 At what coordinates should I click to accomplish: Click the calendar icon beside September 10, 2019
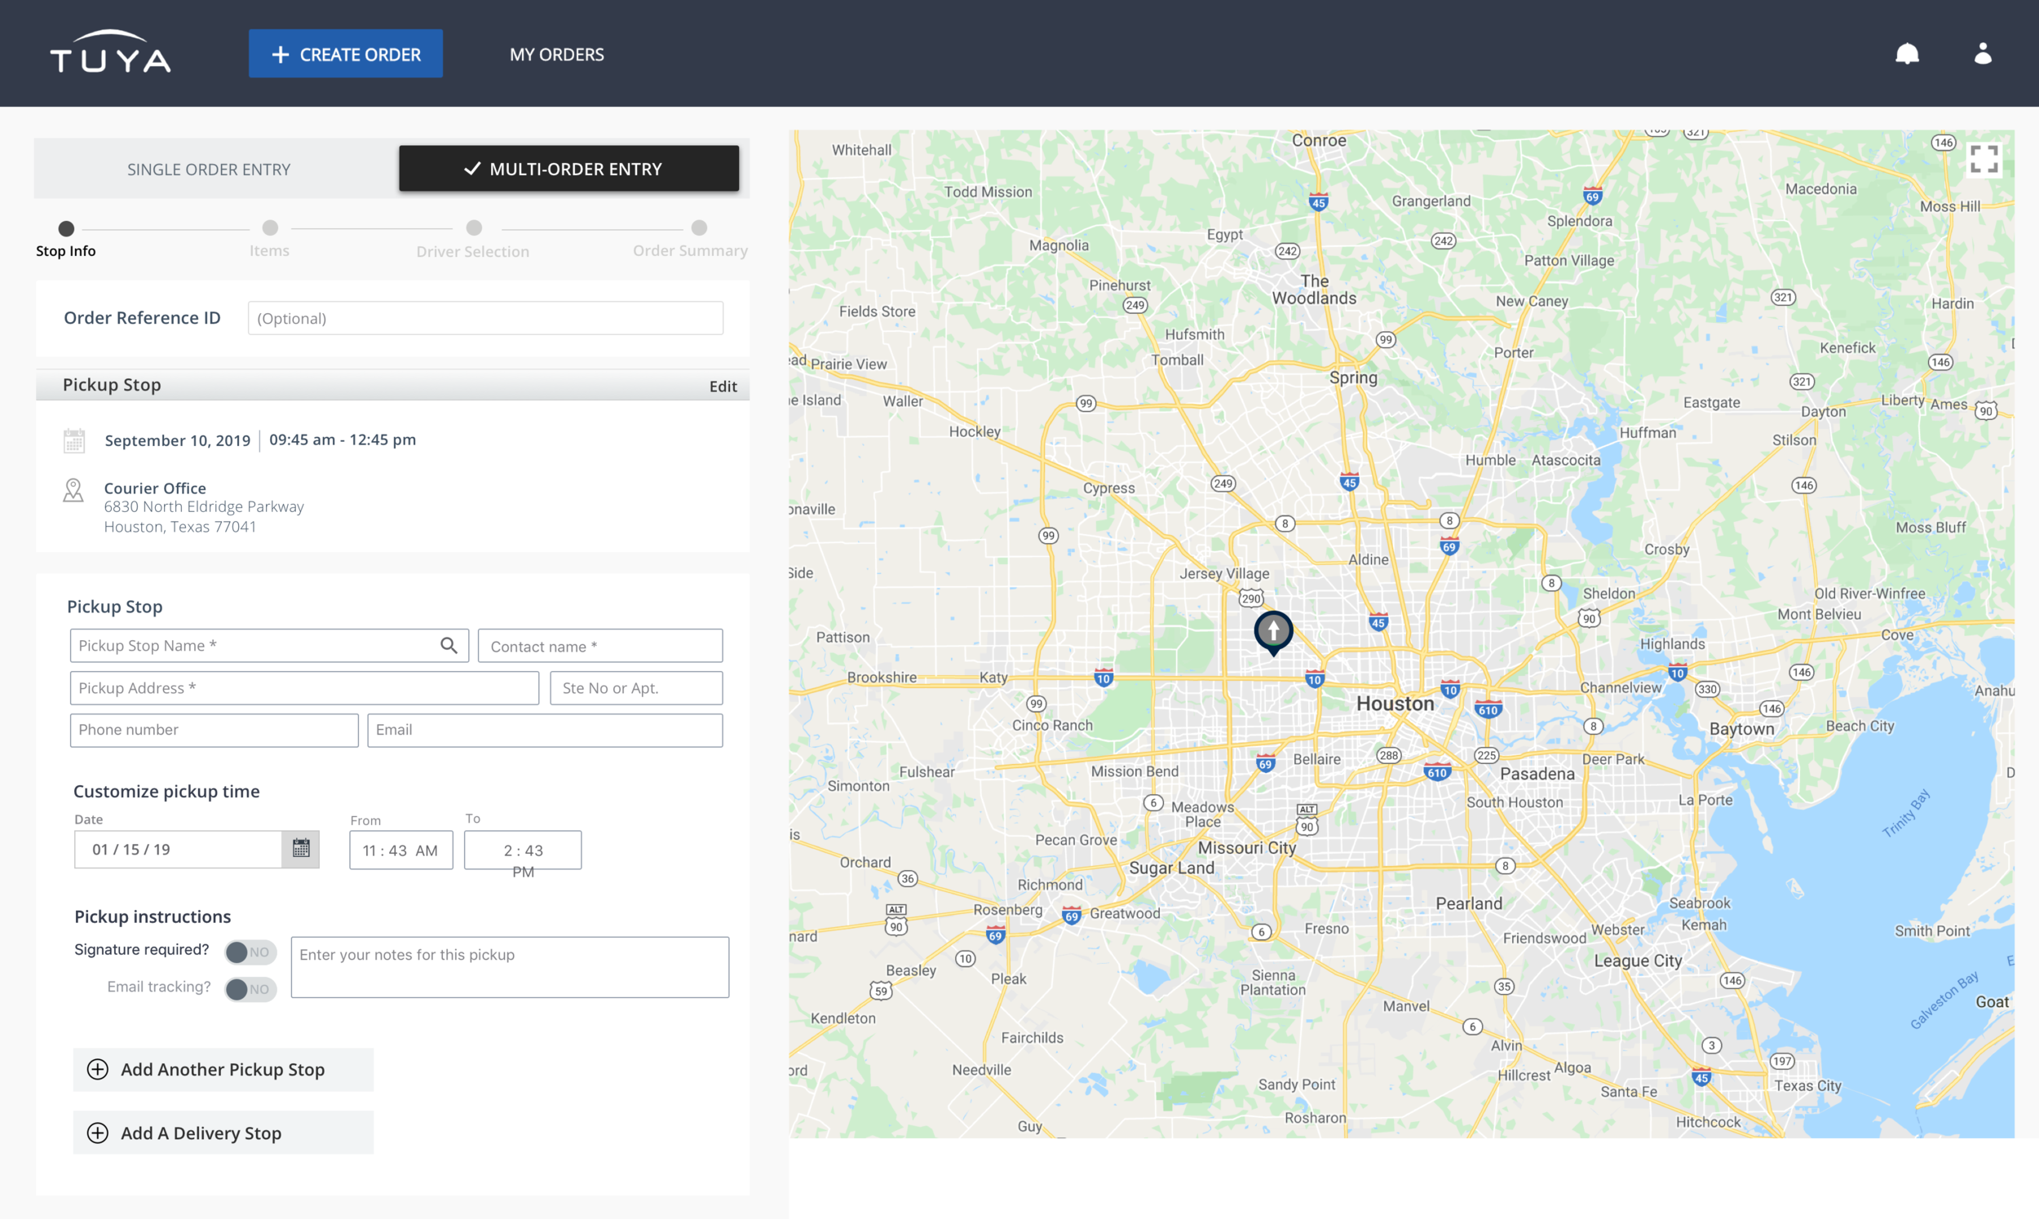click(x=74, y=440)
